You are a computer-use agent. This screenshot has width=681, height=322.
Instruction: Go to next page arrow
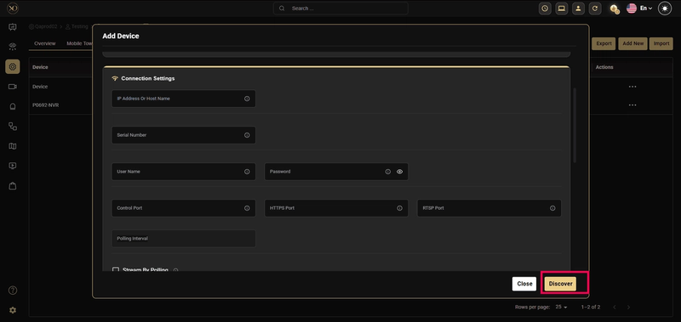[628, 307]
